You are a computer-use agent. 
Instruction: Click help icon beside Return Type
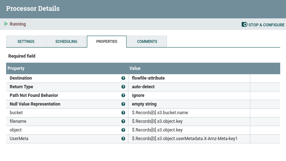pyautogui.click(x=123, y=87)
